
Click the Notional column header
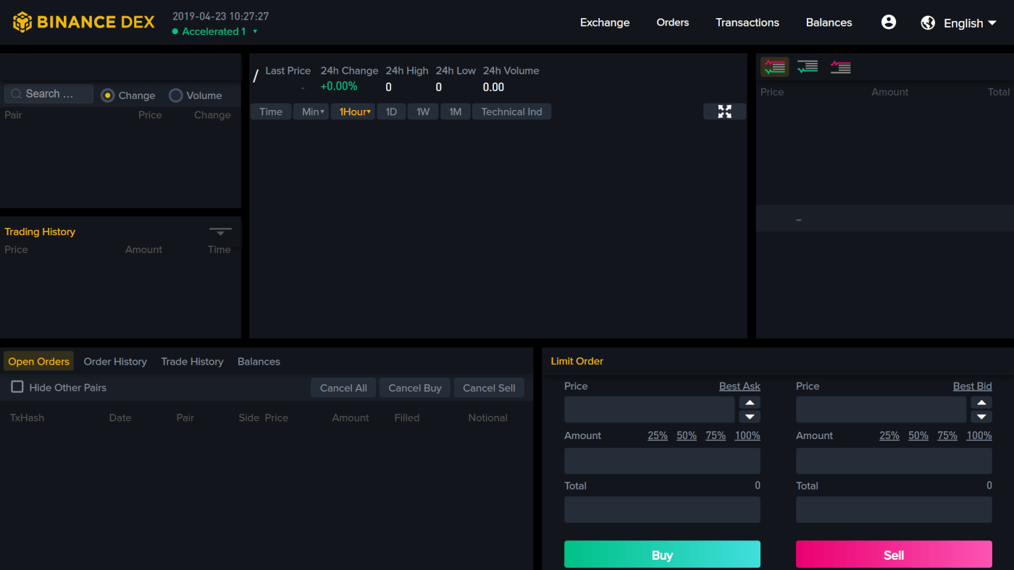tap(488, 417)
